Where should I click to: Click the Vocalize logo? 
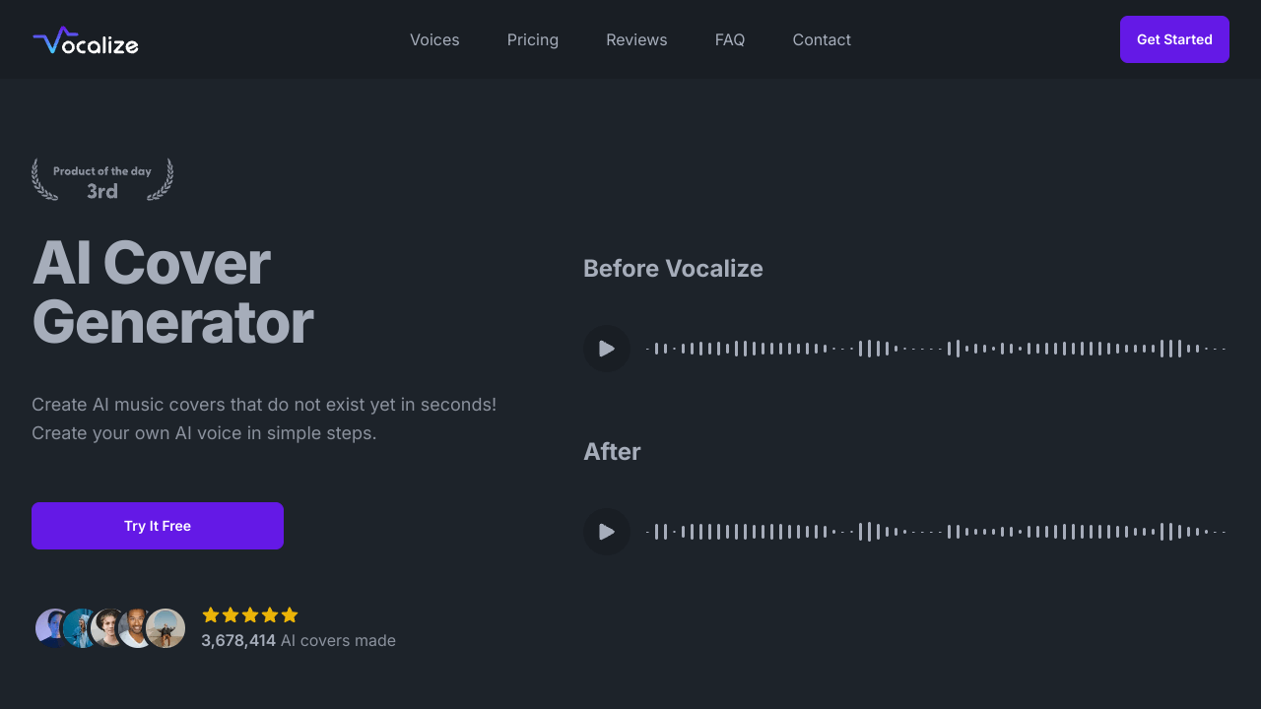(85, 40)
